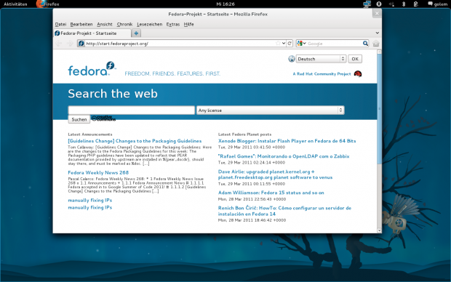Image resolution: width=451 pixels, height=282 pixels.
Task: Close the Firefox window
Action: [x=377, y=14]
